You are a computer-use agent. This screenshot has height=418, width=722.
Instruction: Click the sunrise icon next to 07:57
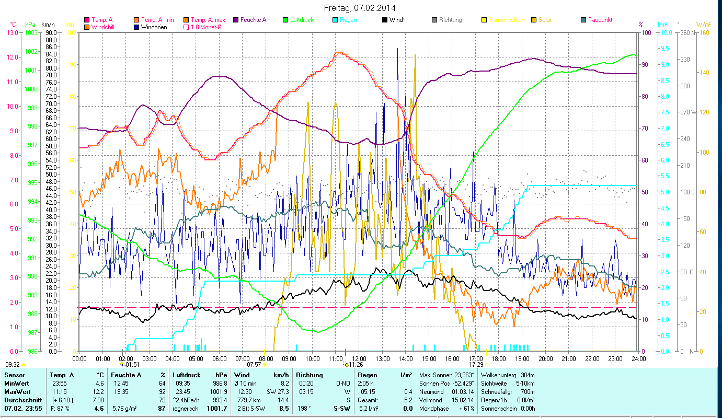point(265,365)
